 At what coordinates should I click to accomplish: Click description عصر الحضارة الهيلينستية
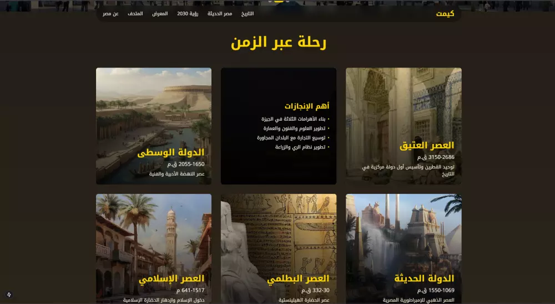(304, 300)
